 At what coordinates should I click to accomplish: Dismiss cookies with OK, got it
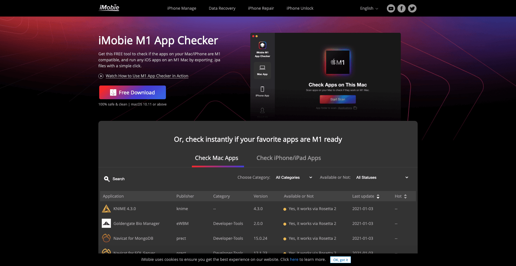pyautogui.click(x=340, y=260)
